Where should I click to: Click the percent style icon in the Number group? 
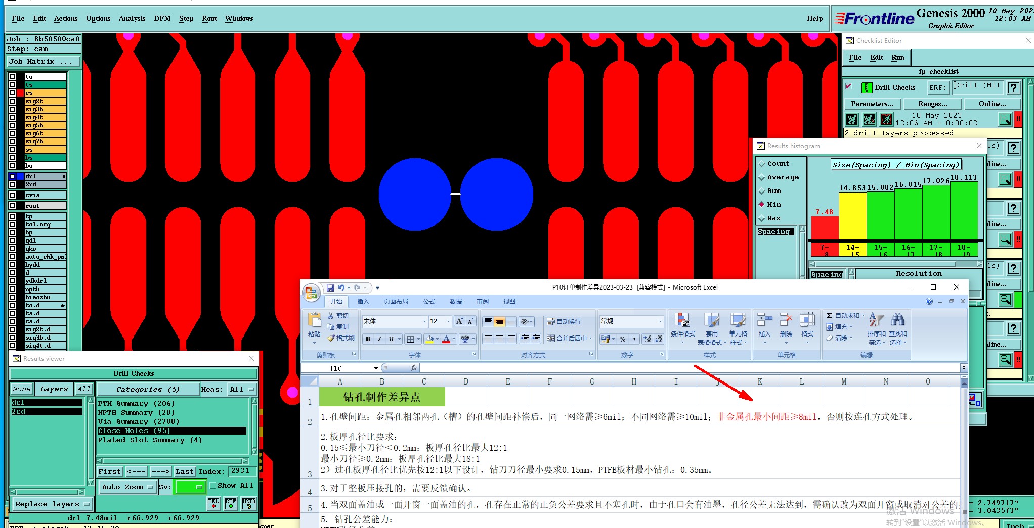click(x=622, y=339)
